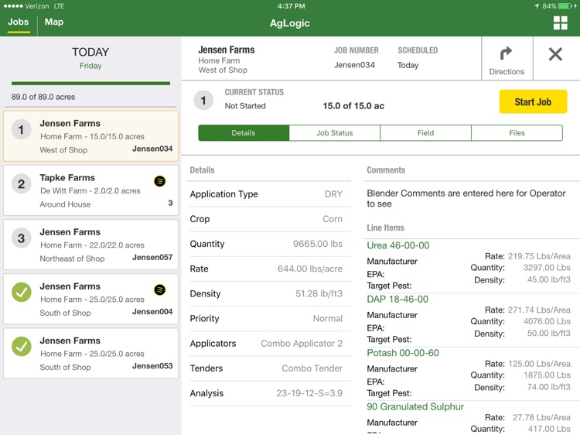
Task: Tap the TODAY heading
Action: (x=90, y=52)
